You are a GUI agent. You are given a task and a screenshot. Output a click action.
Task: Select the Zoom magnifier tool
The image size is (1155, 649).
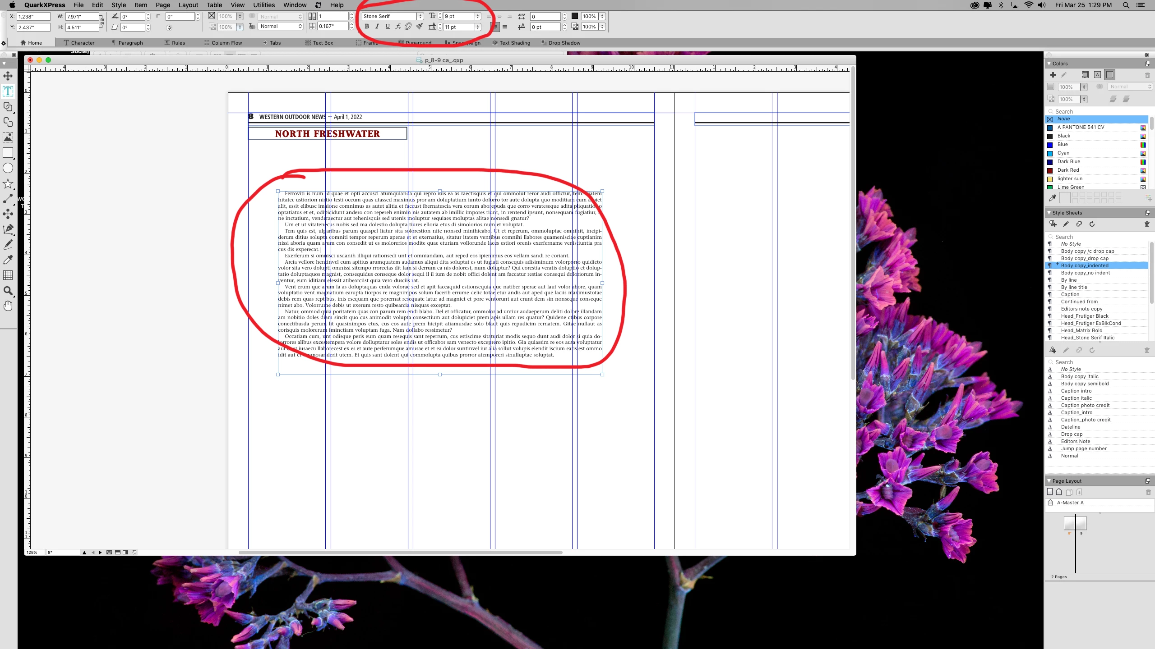point(8,291)
